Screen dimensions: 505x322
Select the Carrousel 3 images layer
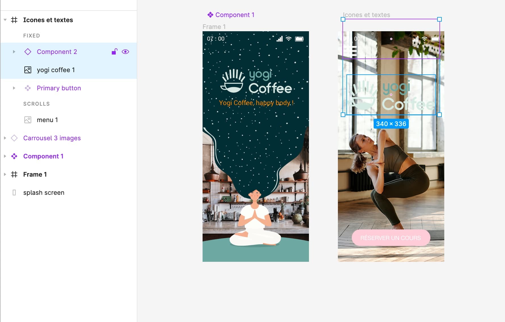tap(52, 138)
